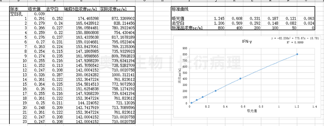The height and width of the screenshot is (126, 324).
Task: Select the 200 pg/ml data point on chart
Action: [x=215, y=91]
